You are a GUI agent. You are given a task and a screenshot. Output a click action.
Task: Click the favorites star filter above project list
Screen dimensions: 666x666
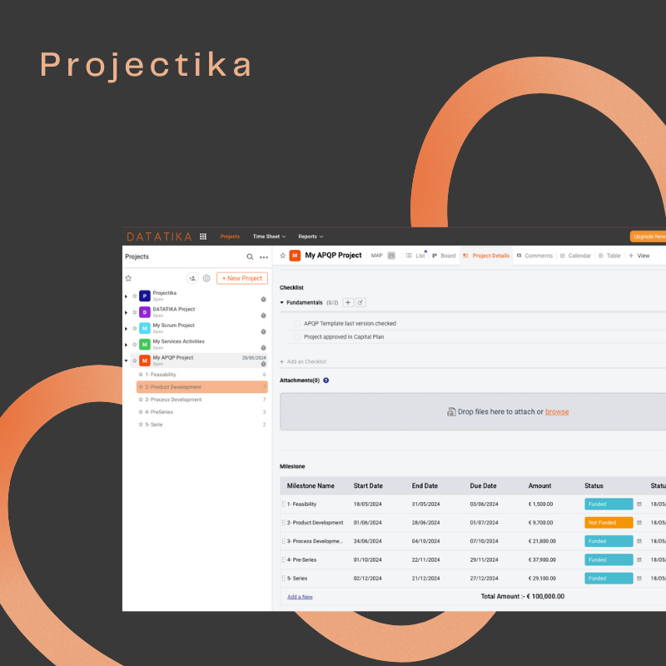[128, 278]
